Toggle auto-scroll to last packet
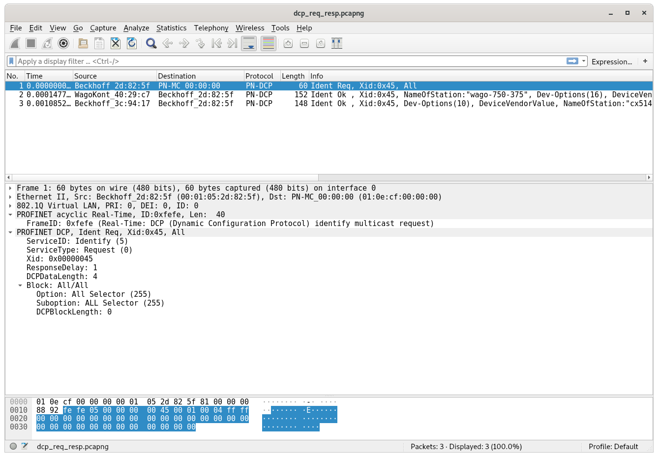The height and width of the screenshot is (457, 658). point(249,44)
